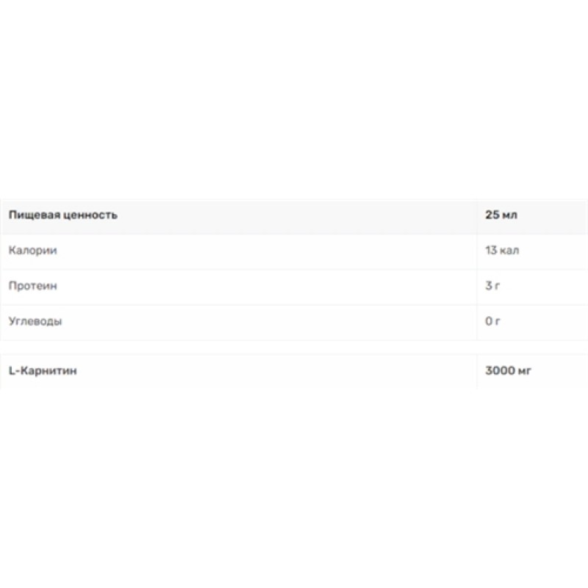This screenshot has height=588, width=588.
Task: Select the '3000 мг' value
Action: point(509,371)
